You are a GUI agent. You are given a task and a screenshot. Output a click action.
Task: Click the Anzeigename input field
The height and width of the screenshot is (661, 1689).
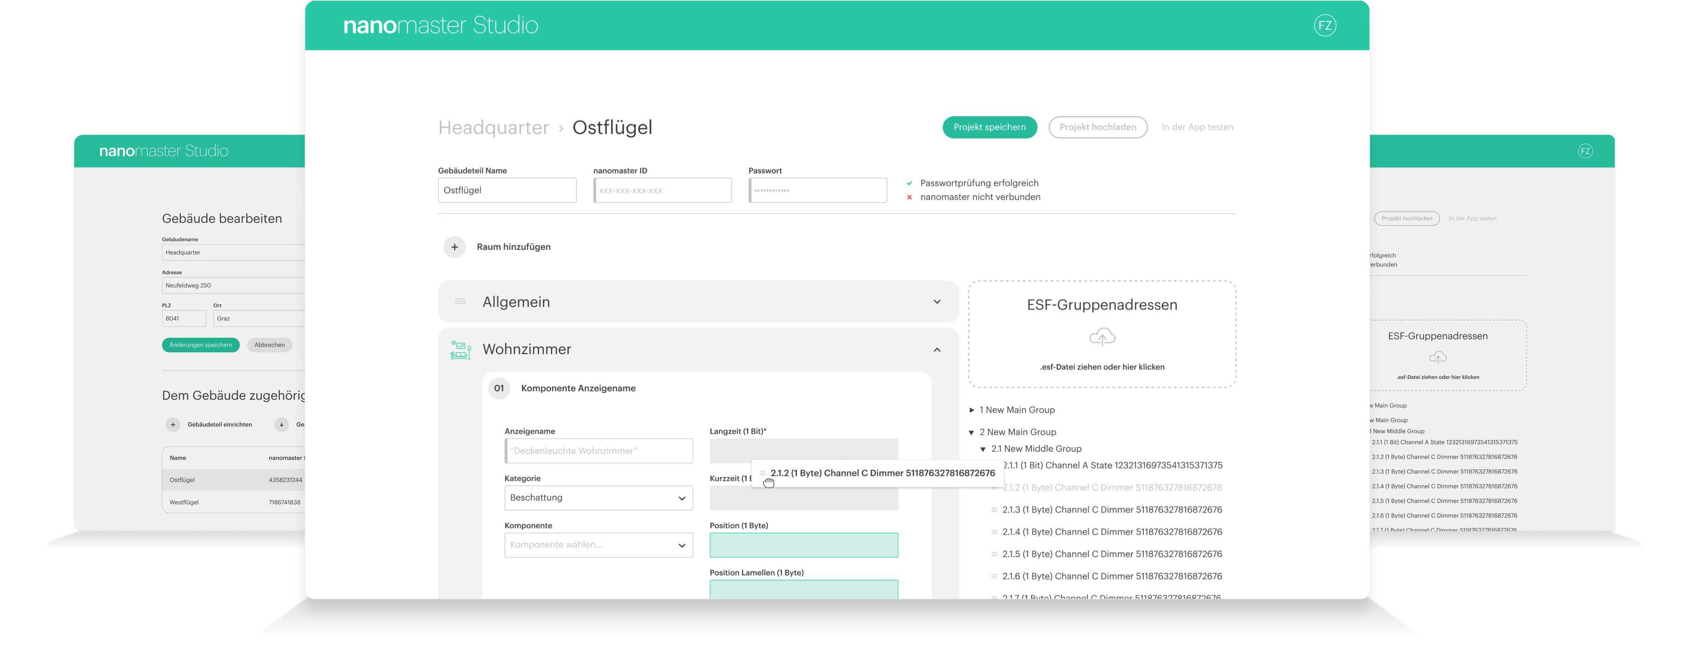[598, 451]
